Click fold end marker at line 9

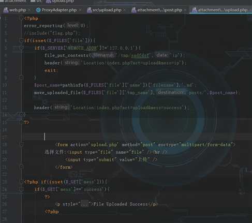pos(21,77)
